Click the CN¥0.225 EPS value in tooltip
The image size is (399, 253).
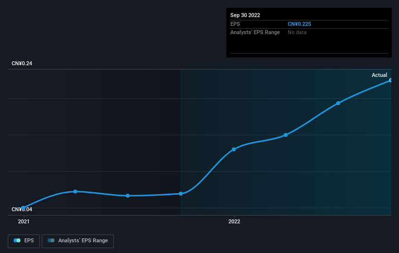[299, 24]
